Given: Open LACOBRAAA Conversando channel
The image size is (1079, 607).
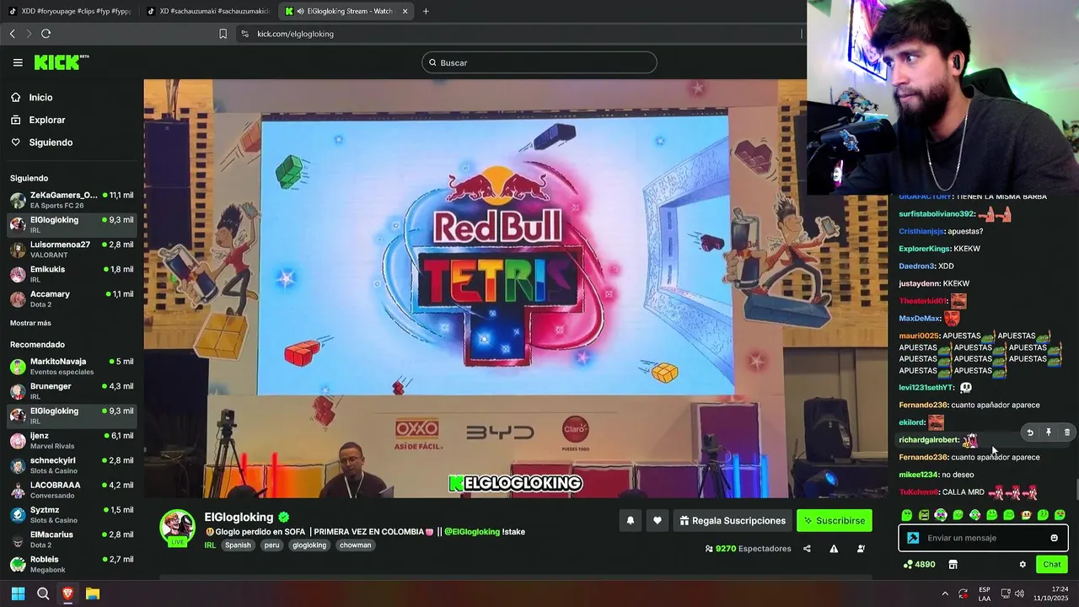Looking at the screenshot, I should 71,490.
